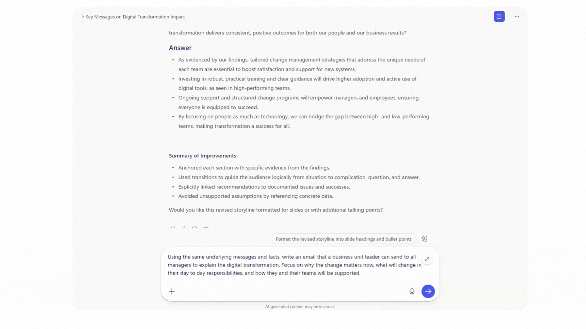Read the response aloud
This screenshot has width=586, height=329.
click(x=184, y=228)
